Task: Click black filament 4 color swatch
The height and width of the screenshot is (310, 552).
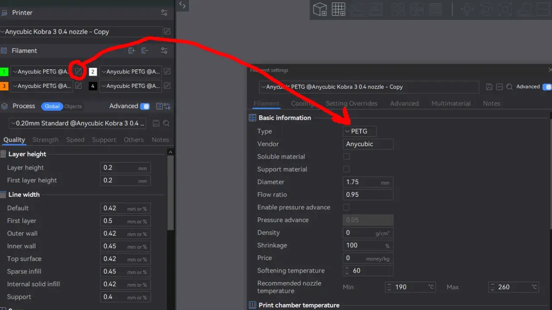Action: (x=93, y=86)
